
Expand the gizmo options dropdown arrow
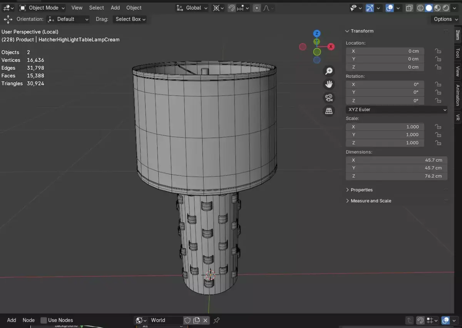point(378,8)
